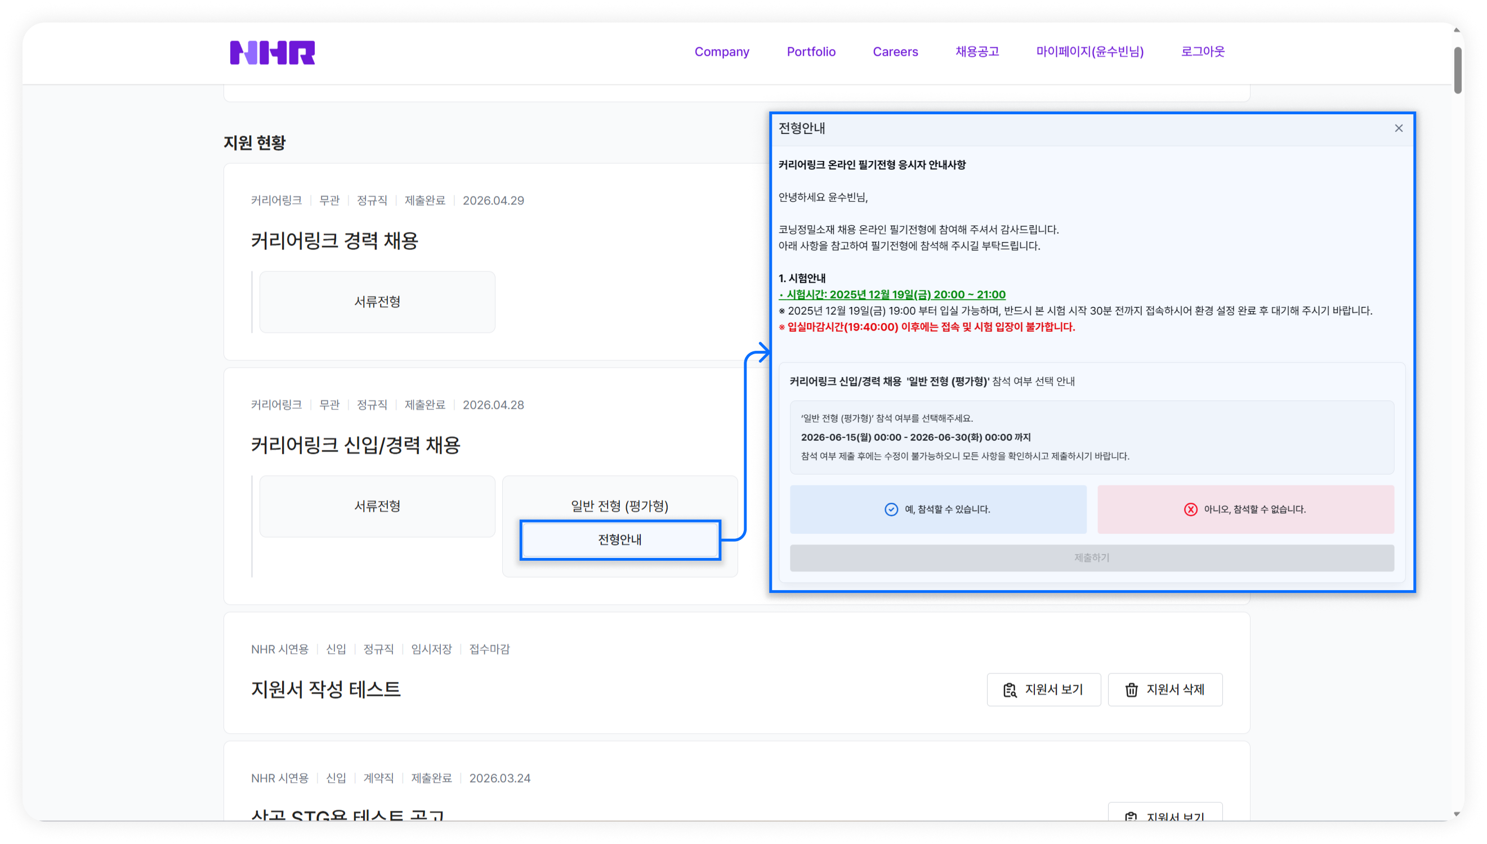Screen dimensions: 1487x844
Task: Click the 지원서 보기 document icon for 지원서 작성 테스트
Action: pos(1010,690)
